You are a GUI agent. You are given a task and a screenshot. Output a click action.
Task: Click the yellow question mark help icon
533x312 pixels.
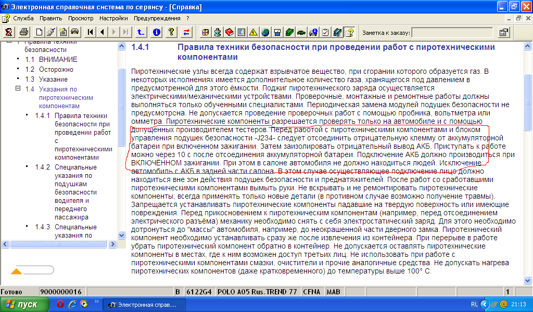170,32
